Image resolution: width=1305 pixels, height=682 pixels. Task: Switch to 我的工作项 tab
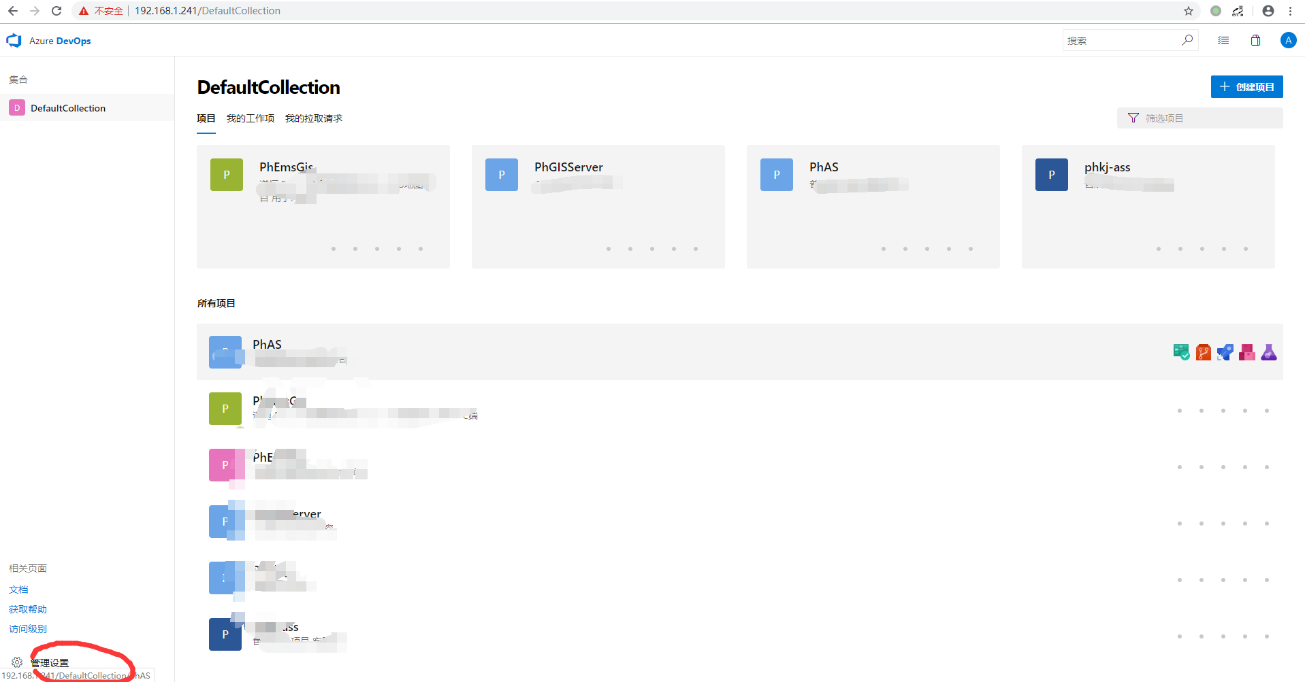[250, 118]
